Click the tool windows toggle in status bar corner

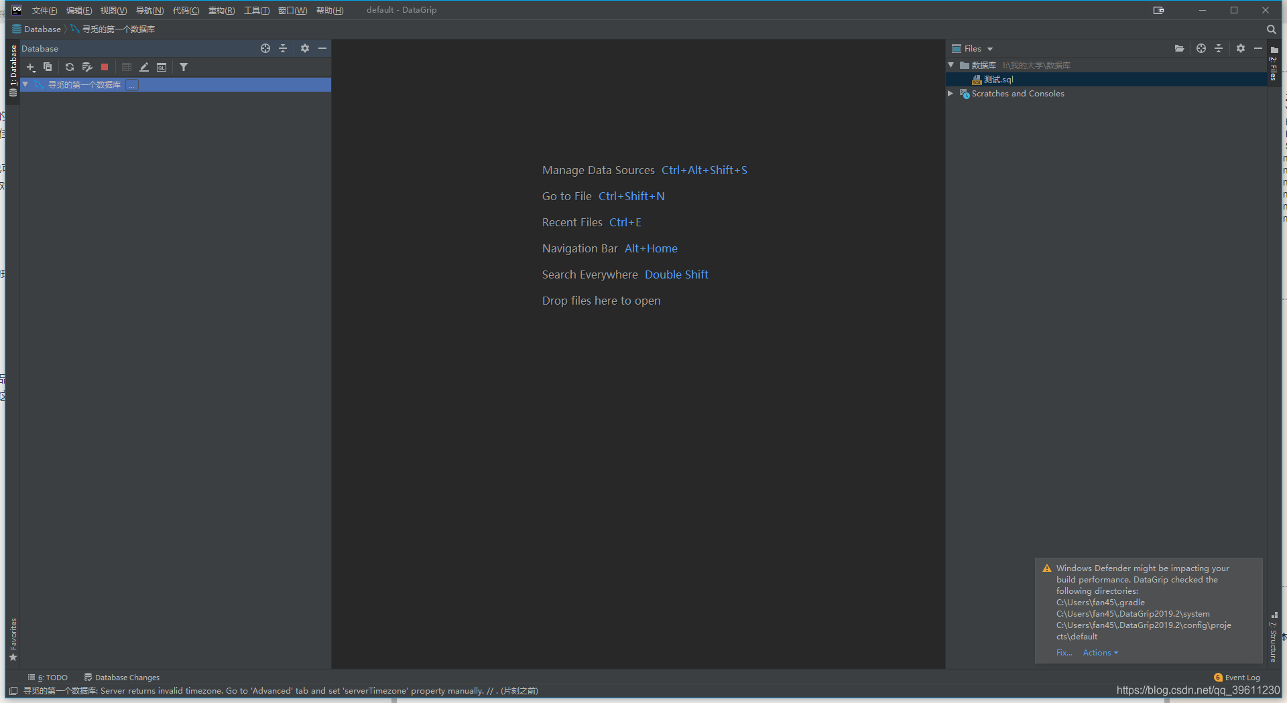point(13,691)
